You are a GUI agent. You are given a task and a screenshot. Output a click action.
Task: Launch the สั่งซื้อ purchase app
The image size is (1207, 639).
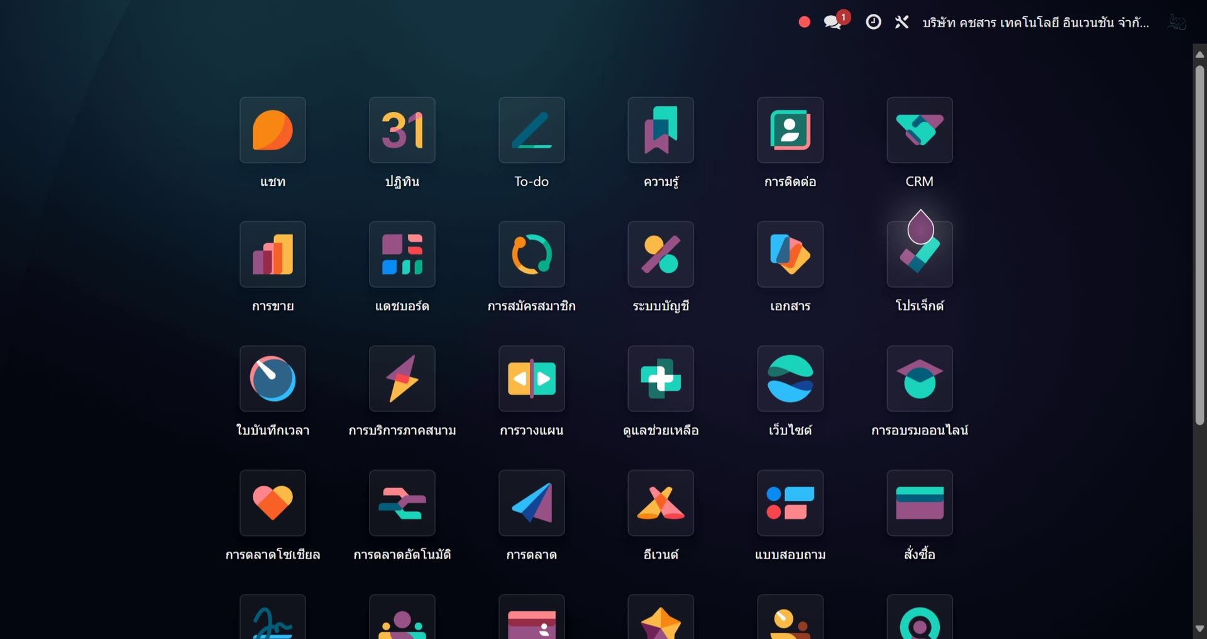tap(919, 503)
